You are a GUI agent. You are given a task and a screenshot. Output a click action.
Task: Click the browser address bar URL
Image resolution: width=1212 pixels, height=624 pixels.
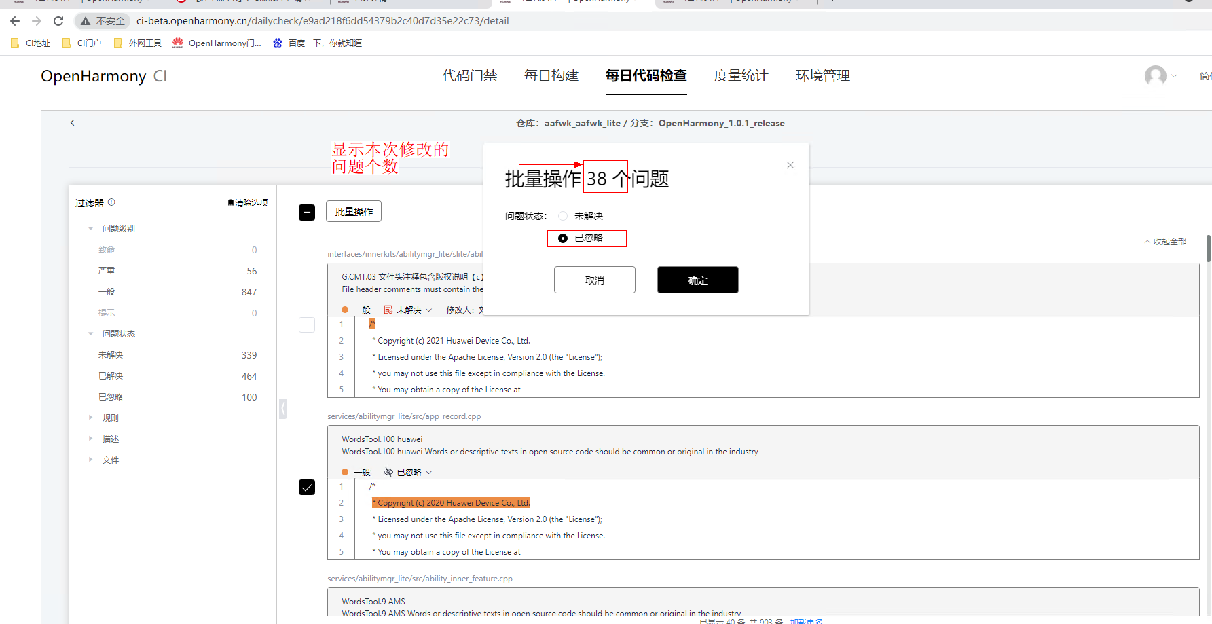click(323, 21)
